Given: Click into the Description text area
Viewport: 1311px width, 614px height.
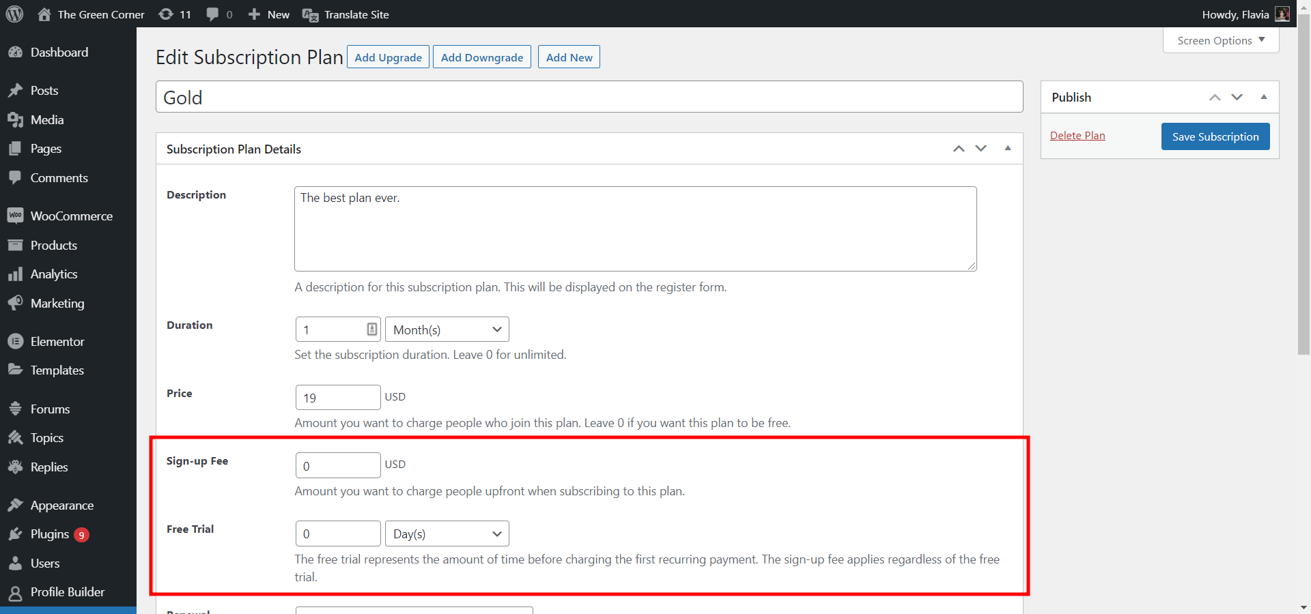Looking at the screenshot, I should coord(636,229).
